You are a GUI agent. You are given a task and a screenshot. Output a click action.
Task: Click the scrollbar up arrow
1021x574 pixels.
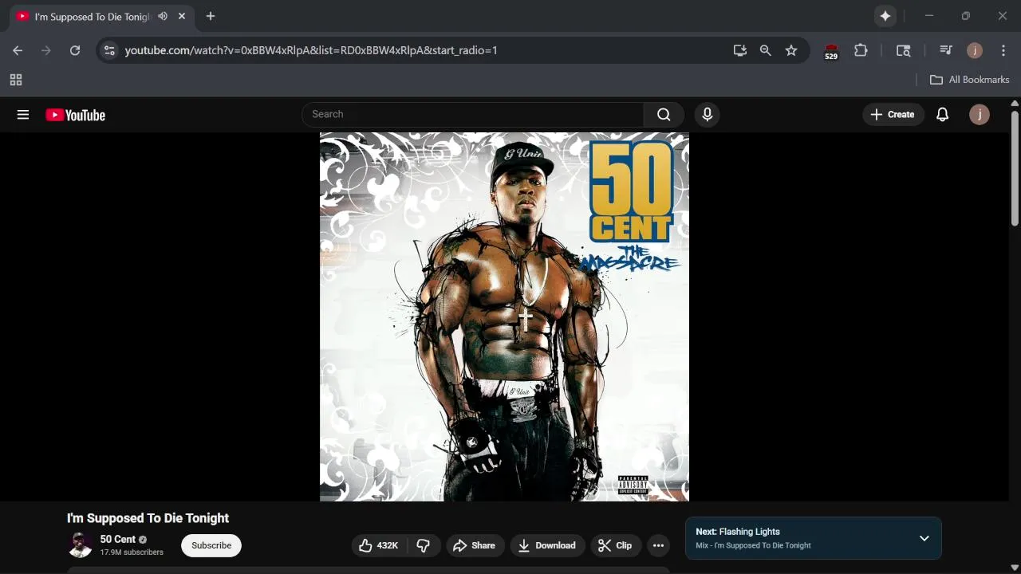click(1015, 104)
